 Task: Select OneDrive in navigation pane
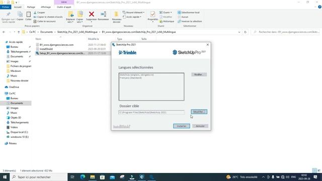coord(14,87)
